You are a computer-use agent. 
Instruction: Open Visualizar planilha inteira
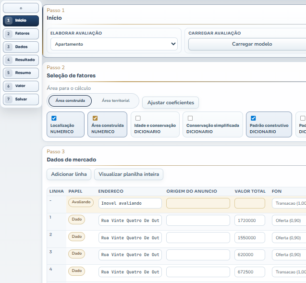[x=129, y=174]
